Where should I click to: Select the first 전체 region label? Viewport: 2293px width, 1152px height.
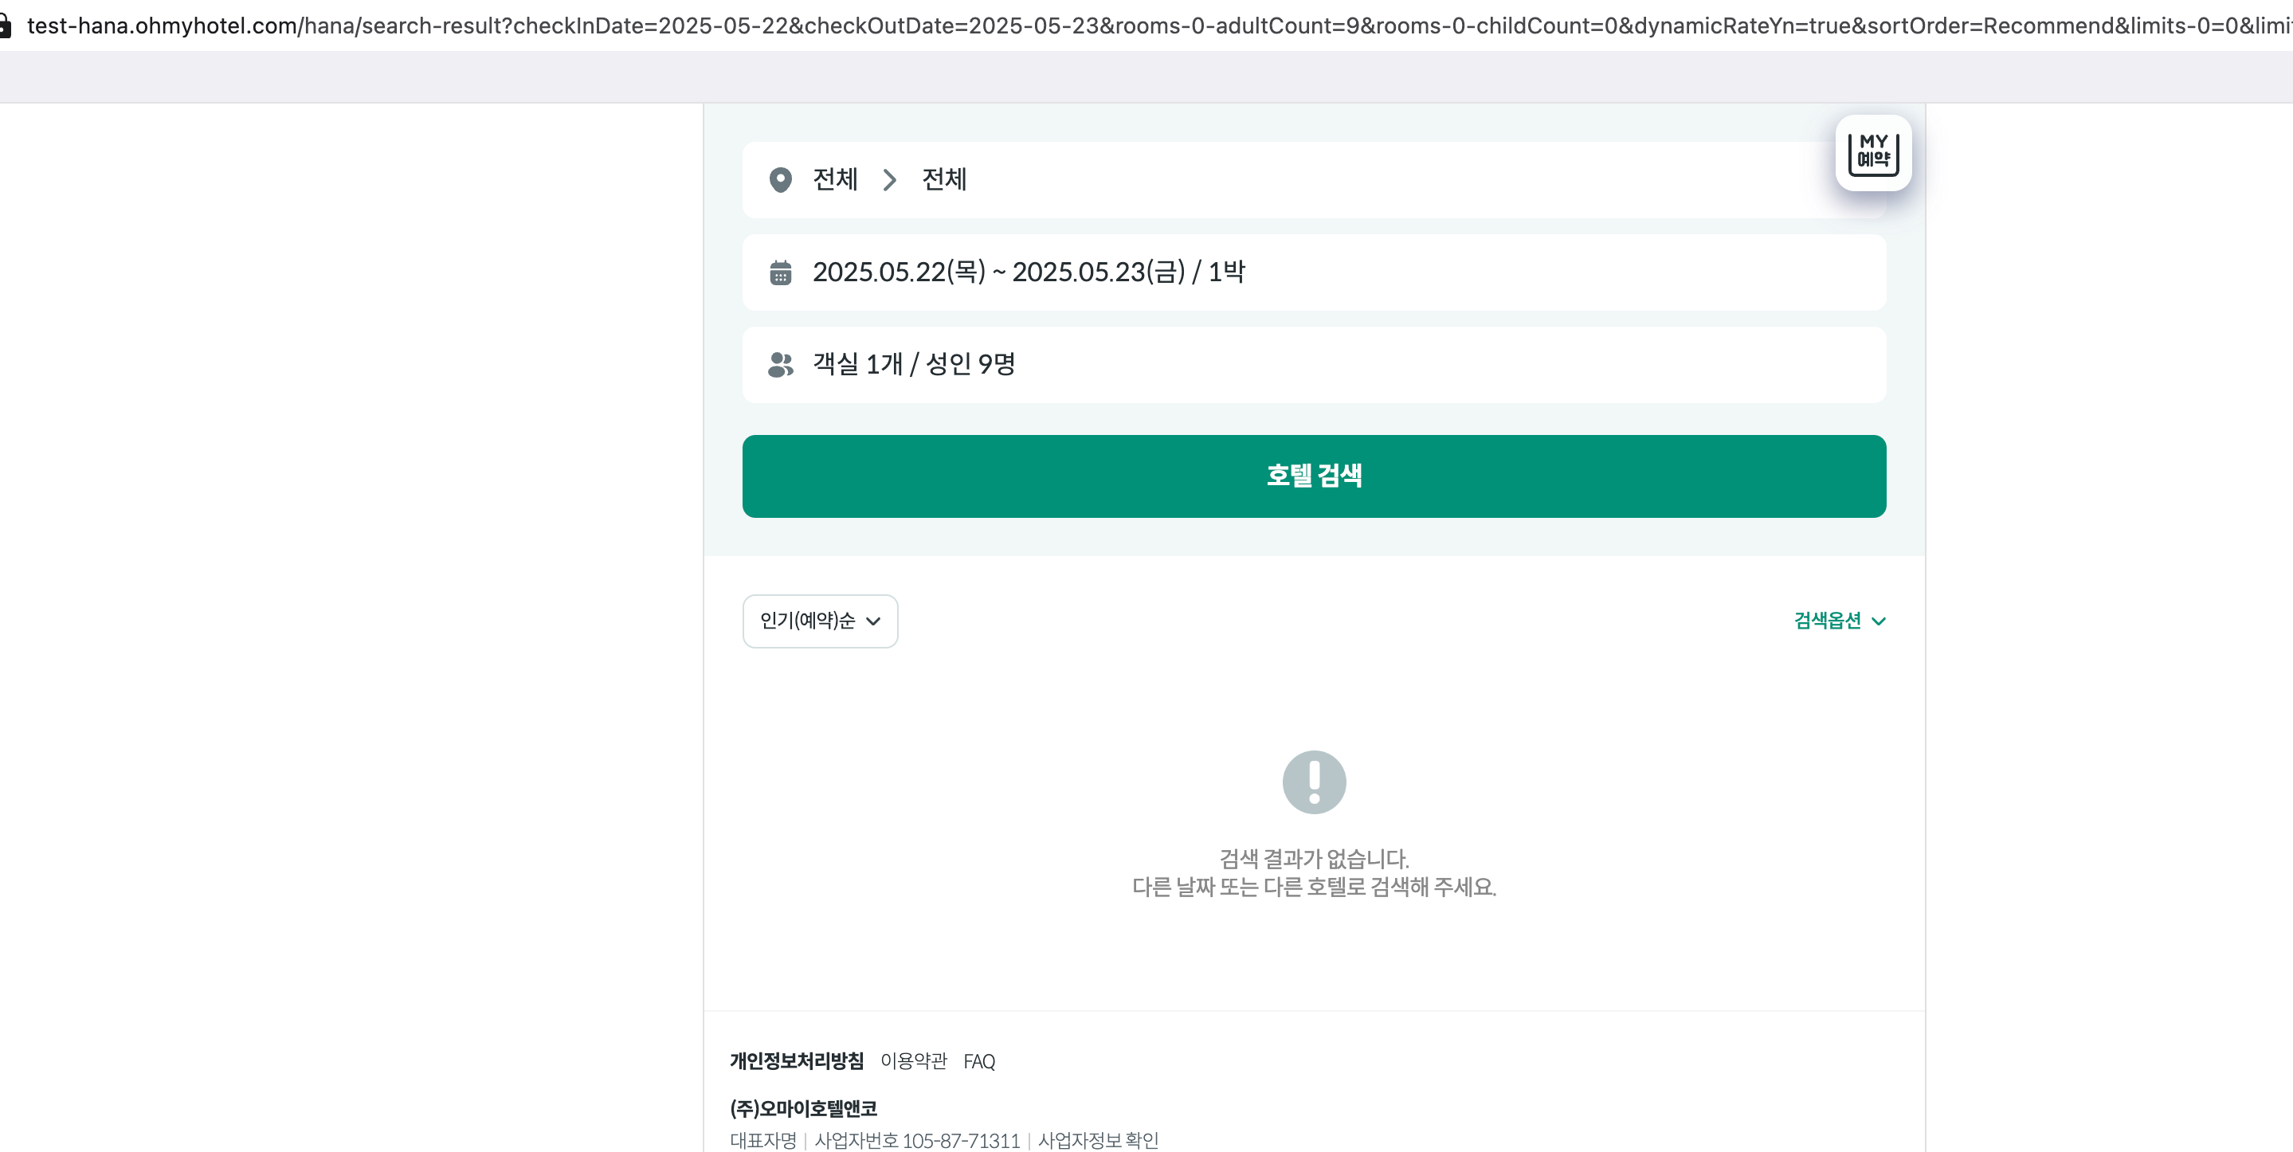(x=834, y=180)
